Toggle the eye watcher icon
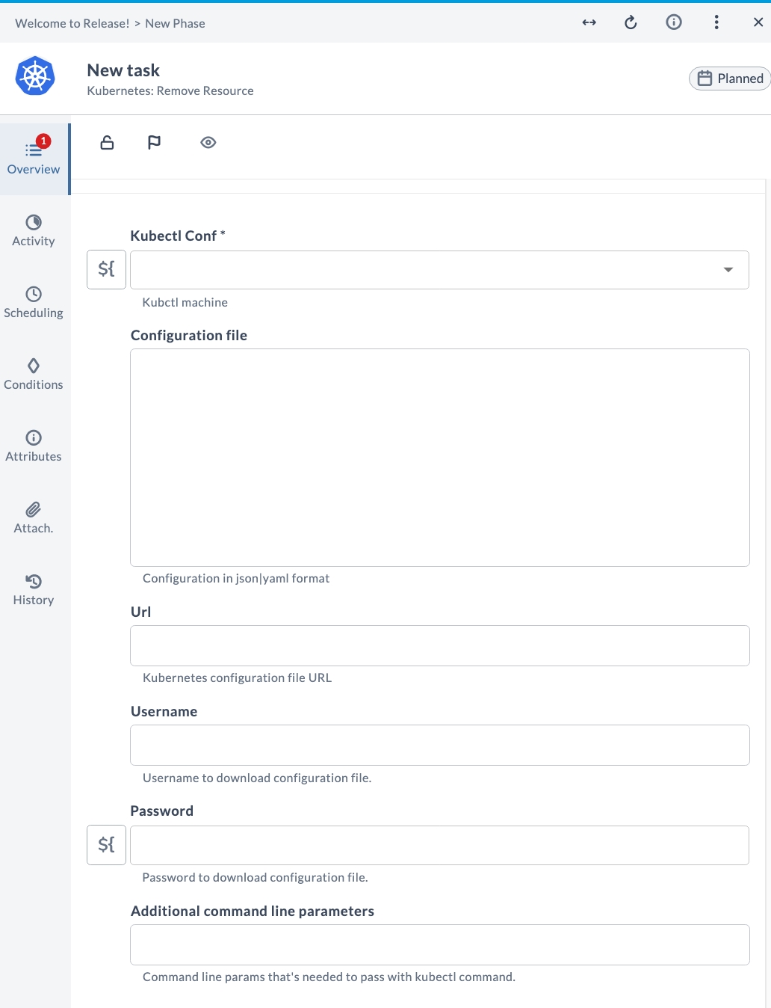This screenshot has width=771, height=1008. click(x=208, y=142)
